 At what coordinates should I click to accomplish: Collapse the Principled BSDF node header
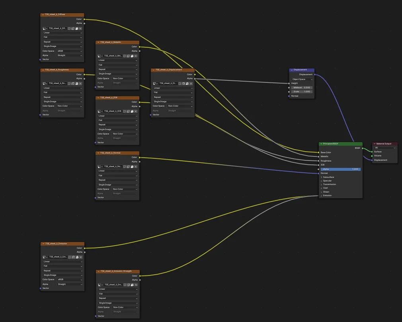(321, 144)
